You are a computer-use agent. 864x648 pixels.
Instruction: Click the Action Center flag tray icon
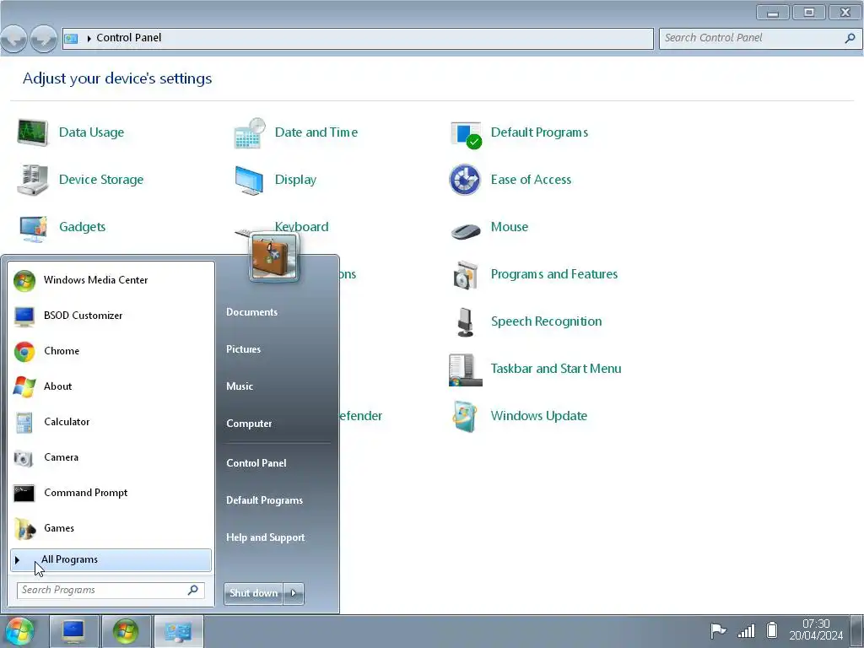(717, 630)
